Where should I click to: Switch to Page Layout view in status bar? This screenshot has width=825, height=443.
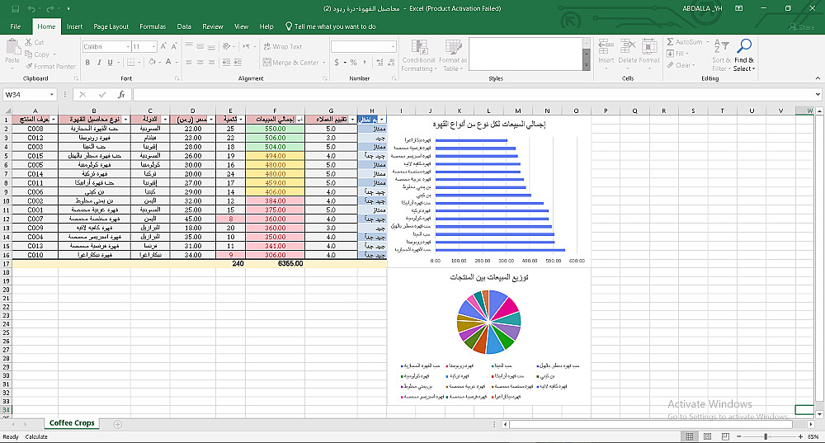click(x=707, y=436)
